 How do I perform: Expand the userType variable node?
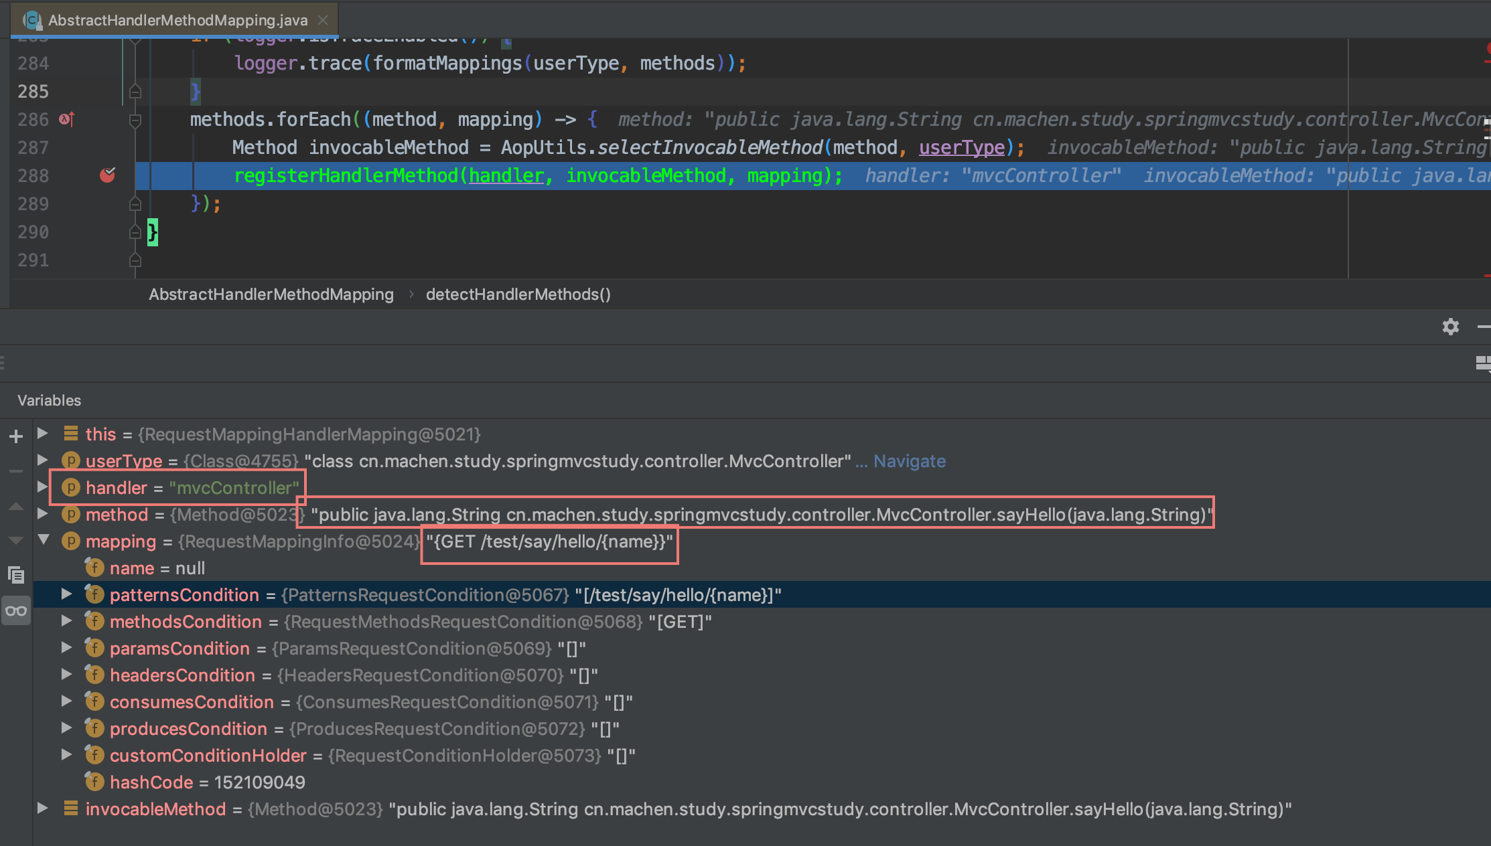tap(42, 460)
